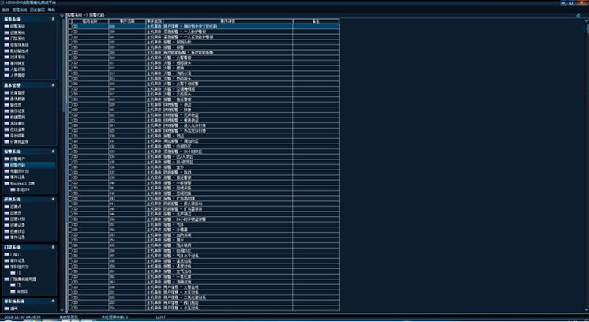The width and height of the screenshot is (589, 322).
Task: Open the 历史窗口 menu
Action: coord(35,9)
